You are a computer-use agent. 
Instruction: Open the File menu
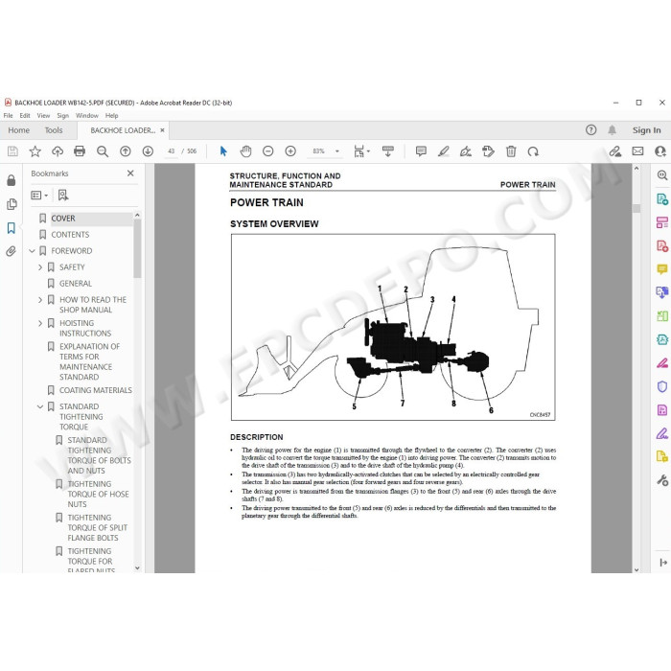[8, 116]
